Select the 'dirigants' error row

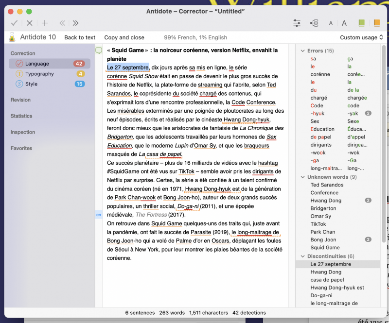point(338,145)
